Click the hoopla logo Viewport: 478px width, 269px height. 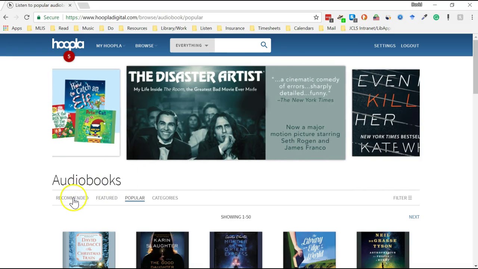point(68,44)
